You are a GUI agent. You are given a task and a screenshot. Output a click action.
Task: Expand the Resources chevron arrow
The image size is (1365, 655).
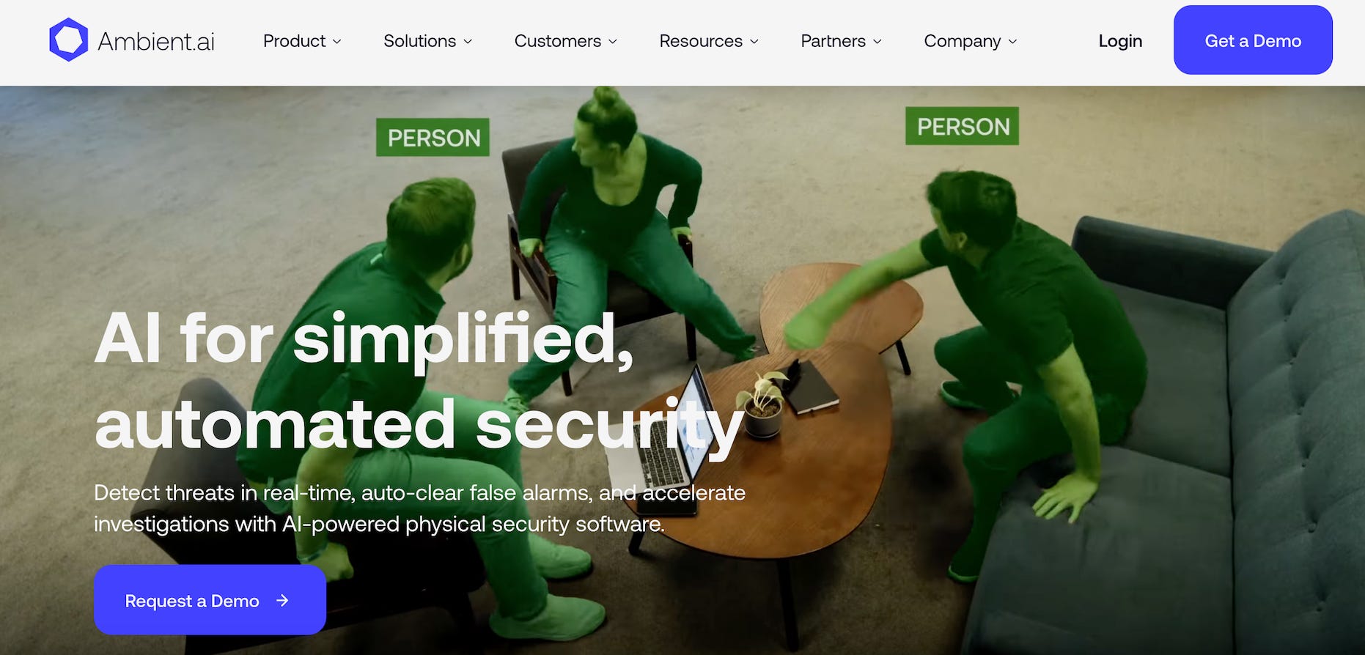(754, 42)
